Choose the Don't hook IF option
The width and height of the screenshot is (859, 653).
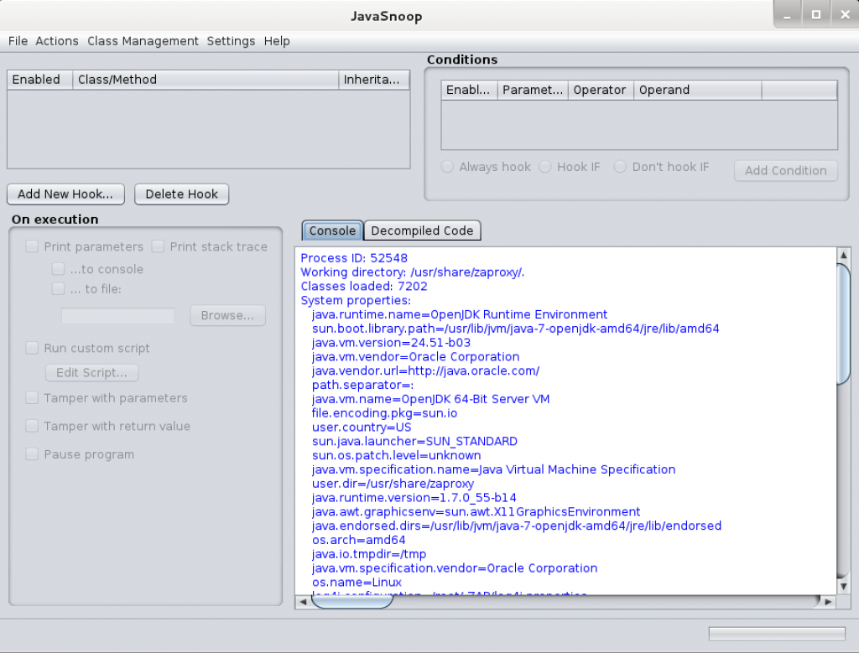point(621,167)
